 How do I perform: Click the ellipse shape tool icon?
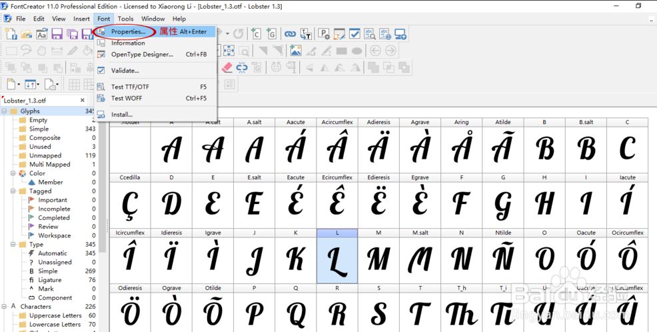tap(356, 51)
